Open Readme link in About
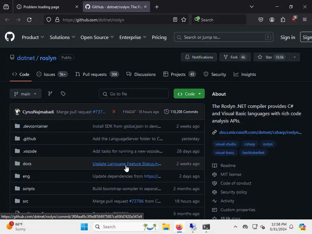312x234 pixels. click(x=228, y=165)
